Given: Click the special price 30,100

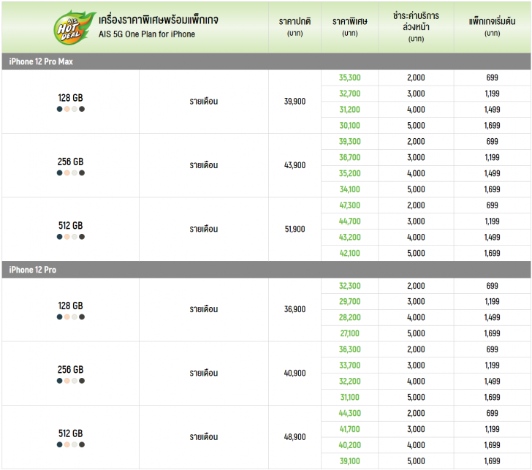Looking at the screenshot, I should [x=350, y=126].
